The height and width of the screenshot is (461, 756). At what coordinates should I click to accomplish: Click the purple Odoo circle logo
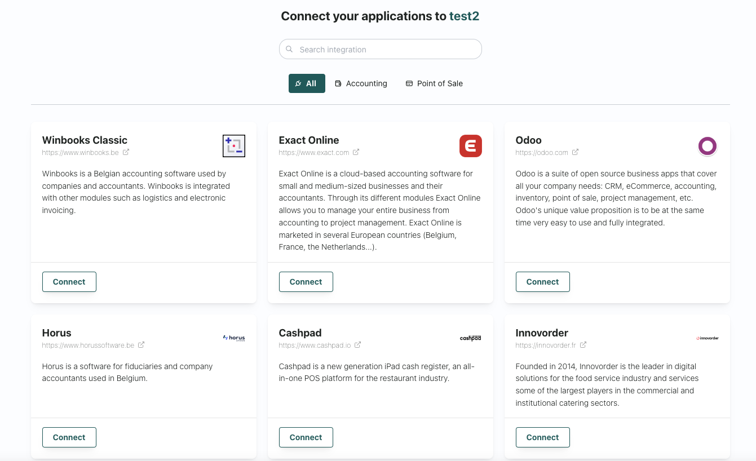[x=707, y=146]
